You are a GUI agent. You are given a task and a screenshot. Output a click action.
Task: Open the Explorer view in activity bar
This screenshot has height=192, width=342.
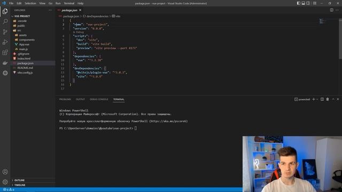coord(5,11)
